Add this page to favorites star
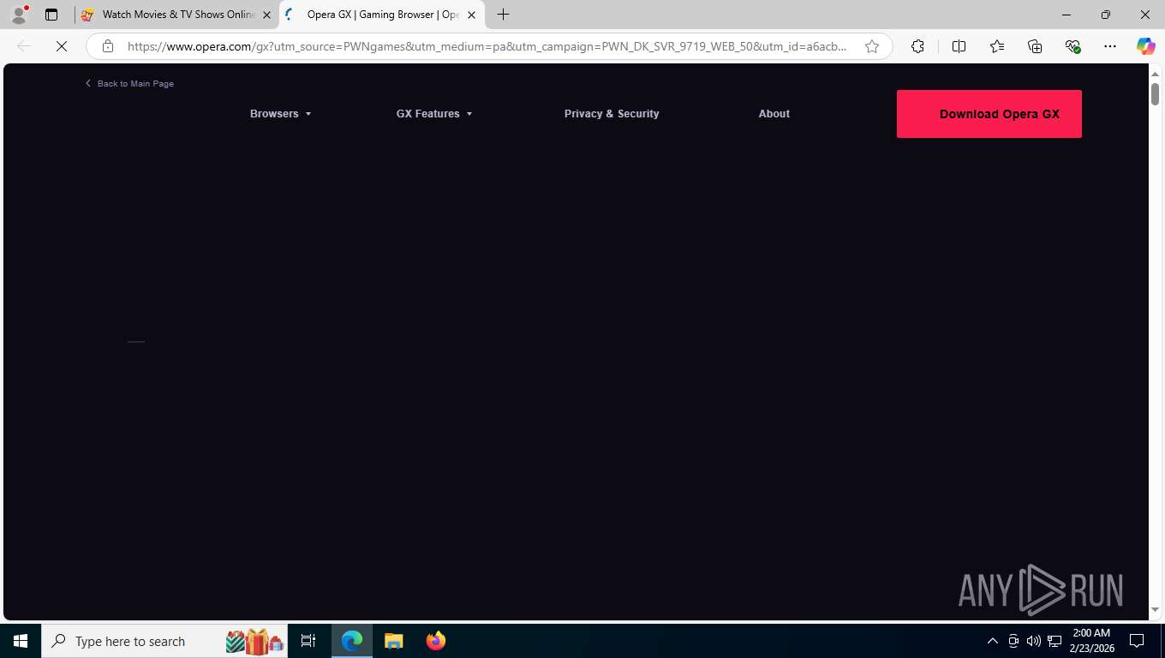Viewport: 1165px width, 658px height. click(x=872, y=46)
